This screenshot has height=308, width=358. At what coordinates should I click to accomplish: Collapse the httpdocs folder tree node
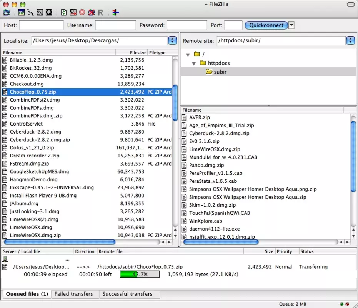click(194, 64)
